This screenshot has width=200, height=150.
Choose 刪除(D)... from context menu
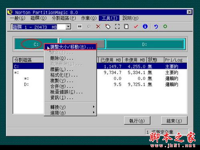70,58
